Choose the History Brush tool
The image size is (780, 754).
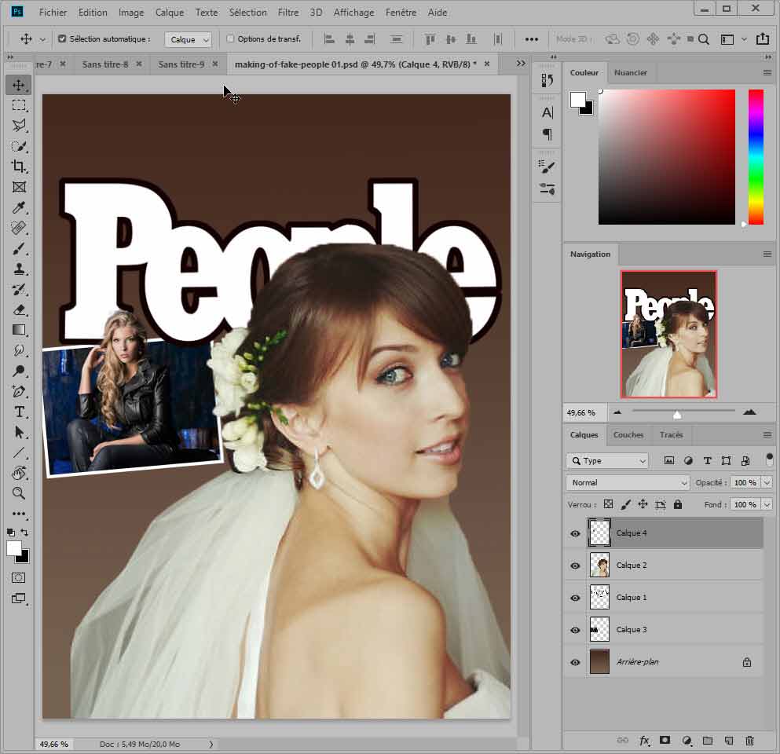18,290
